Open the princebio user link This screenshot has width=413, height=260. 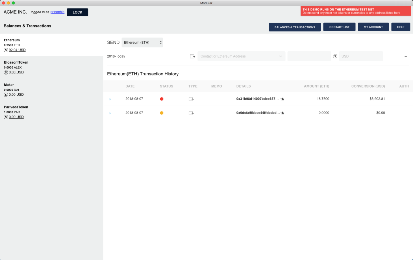[57, 12]
